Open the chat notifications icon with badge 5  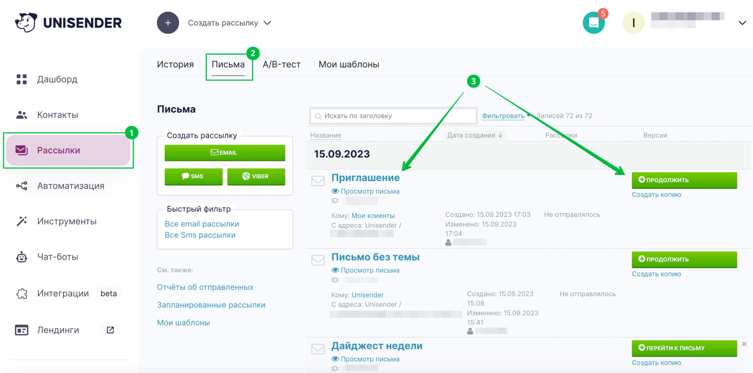594,23
